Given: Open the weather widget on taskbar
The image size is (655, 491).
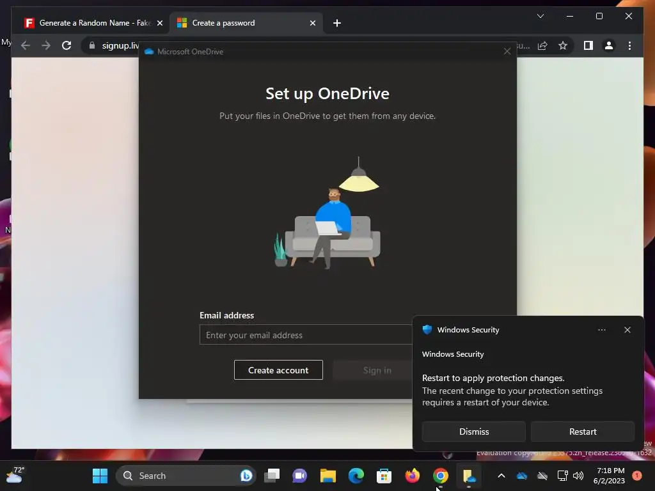Looking at the screenshot, I should coord(15,475).
